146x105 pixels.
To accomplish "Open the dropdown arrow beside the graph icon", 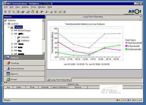I will pyautogui.click(x=25, y=12).
